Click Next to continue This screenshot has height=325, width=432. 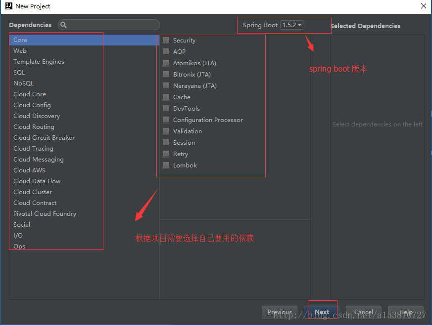(x=322, y=312)
